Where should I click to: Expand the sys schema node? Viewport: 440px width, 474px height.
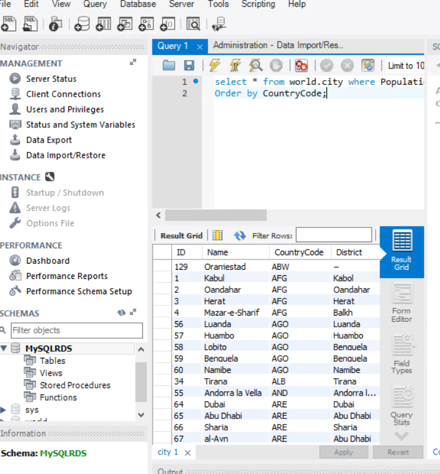(3, 410)
